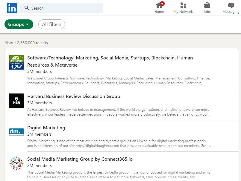Click the Search input field
The image size is (241, 181).
click(60, 8)
